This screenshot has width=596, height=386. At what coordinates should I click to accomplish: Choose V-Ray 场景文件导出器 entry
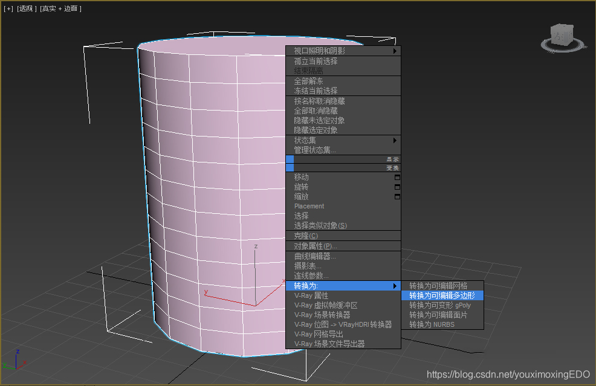[x=343, y=344]
